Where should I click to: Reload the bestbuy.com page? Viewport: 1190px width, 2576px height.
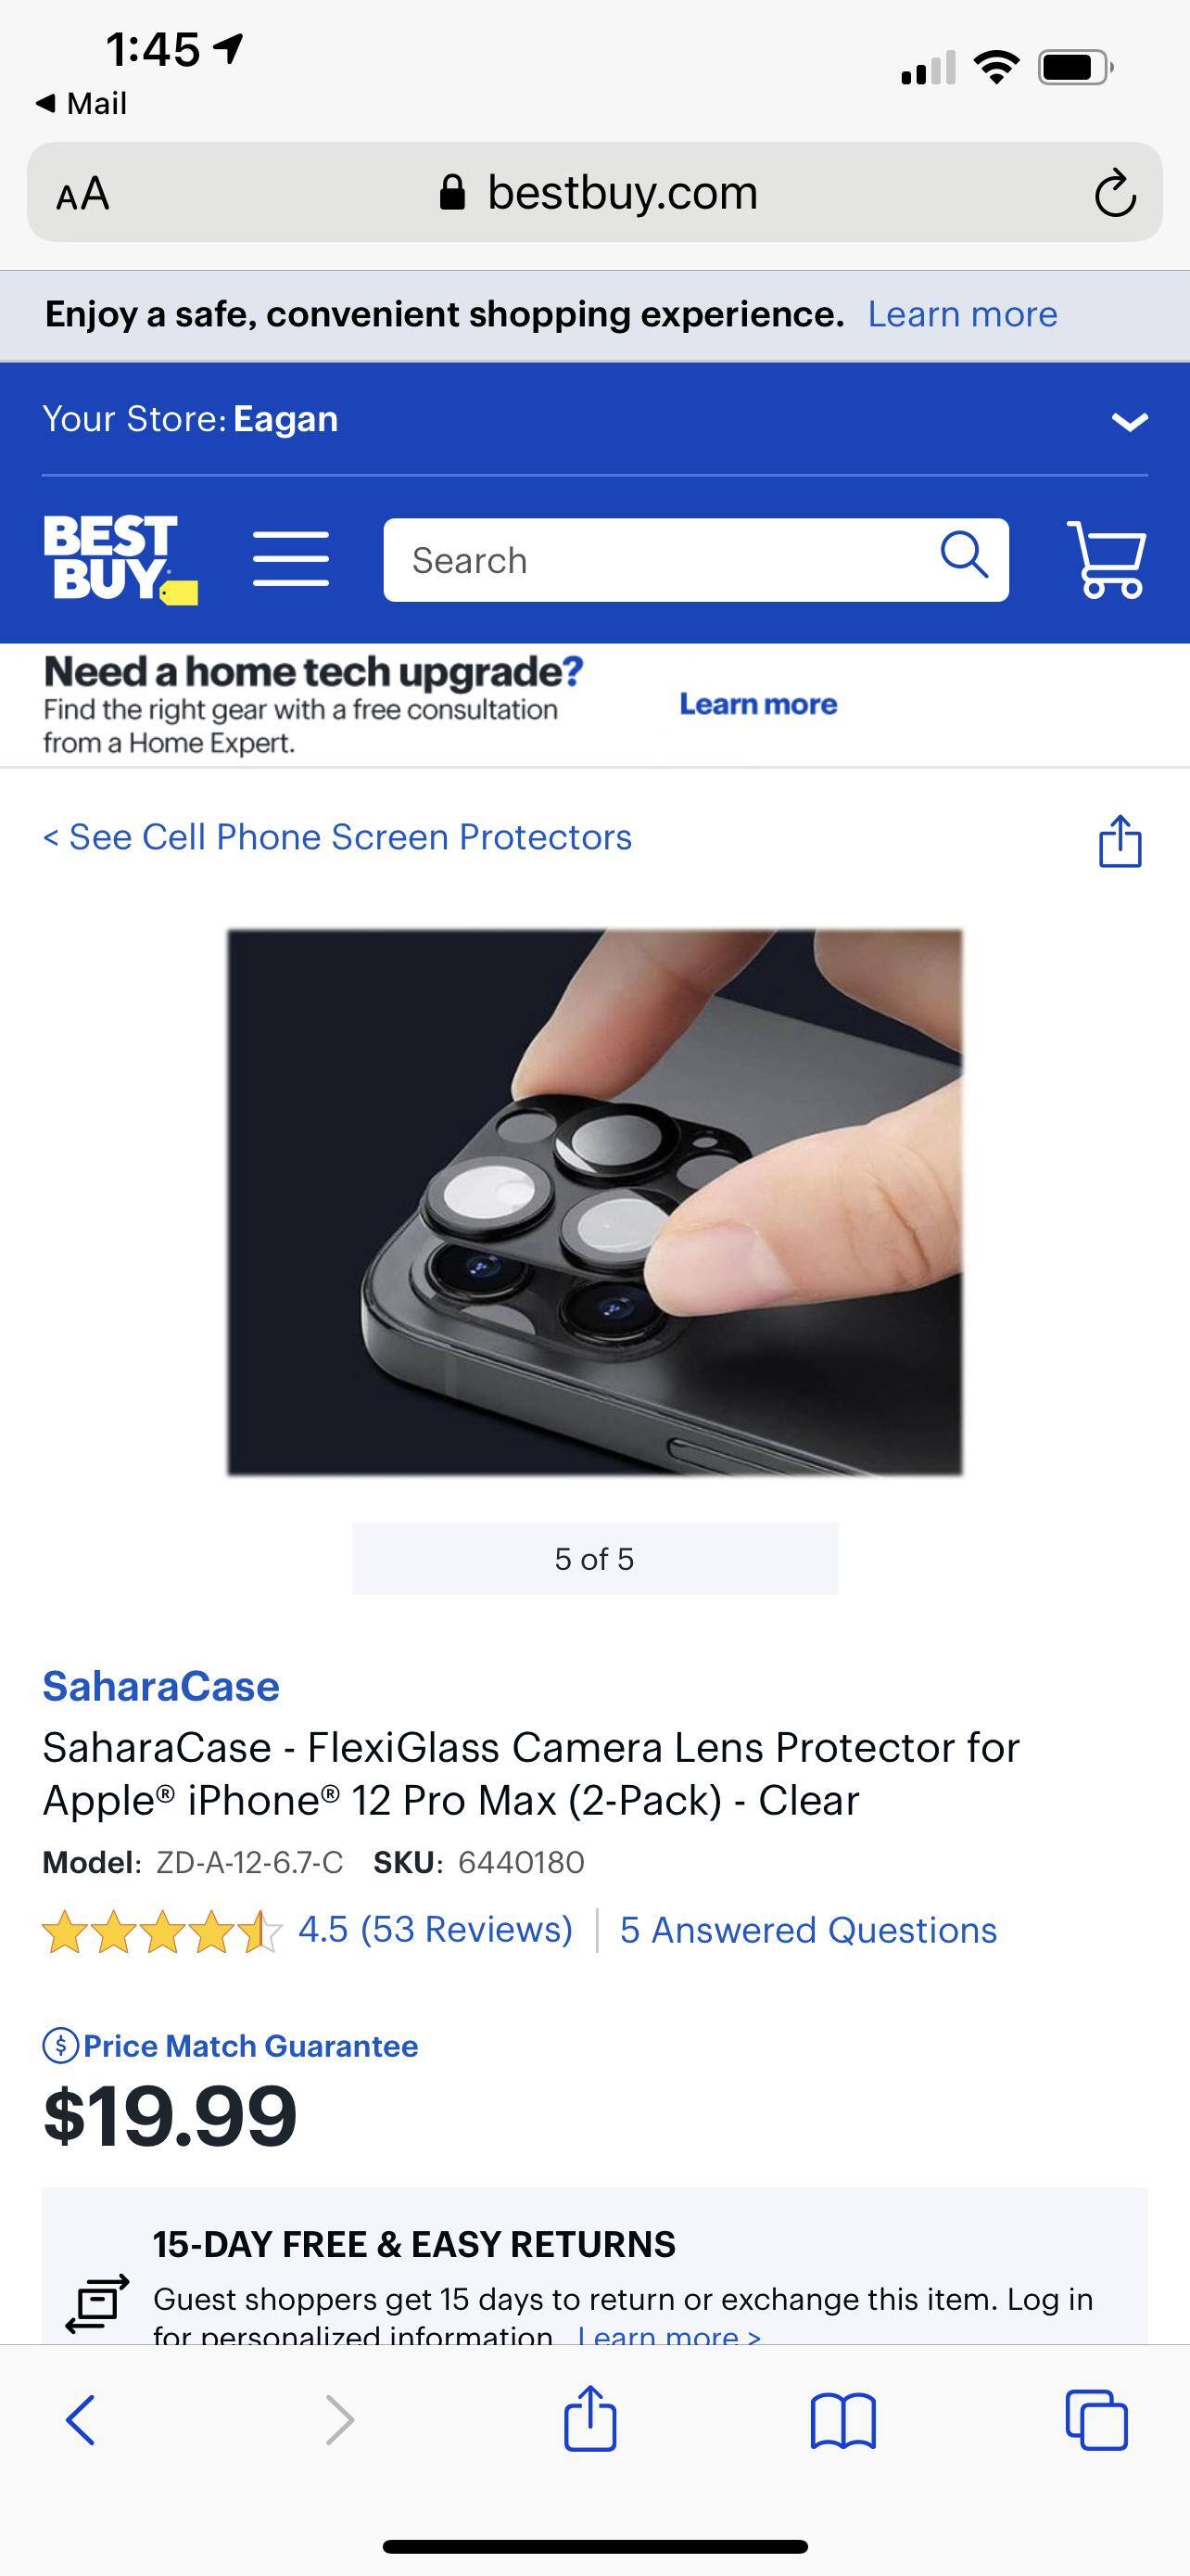[1114, 193]
